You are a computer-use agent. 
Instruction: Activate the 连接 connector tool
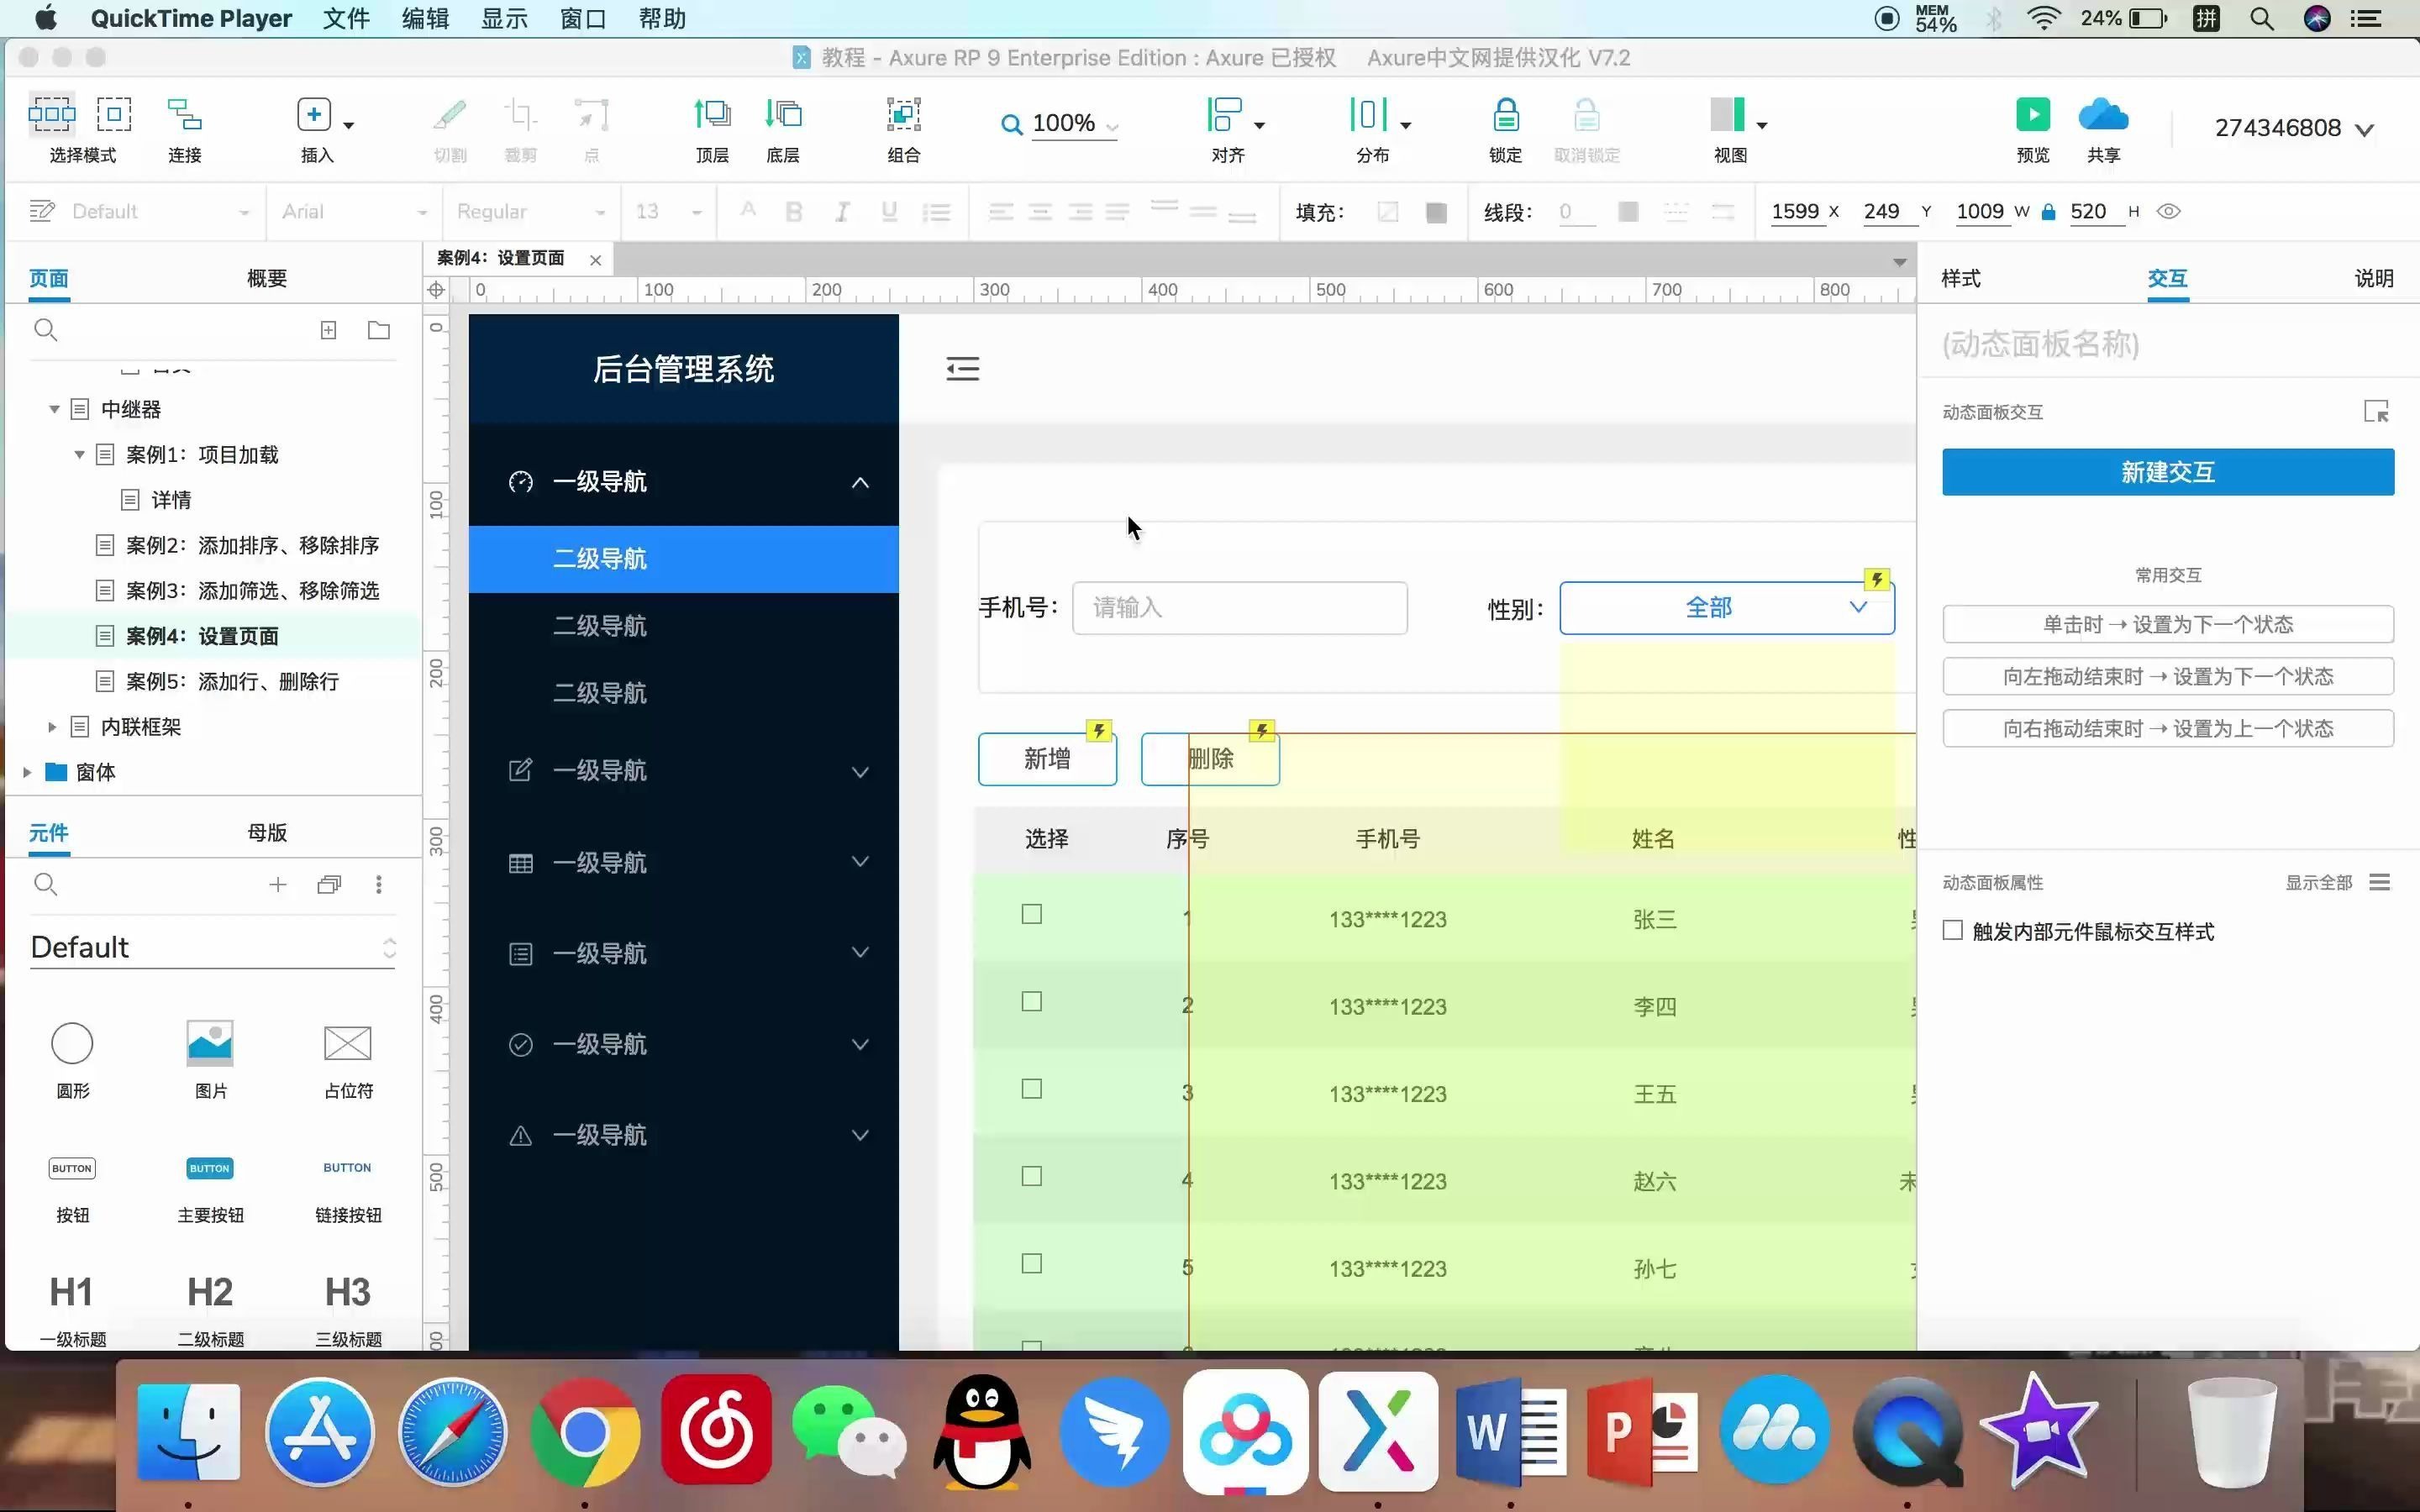pyautogui.click(x=185, y=114)
